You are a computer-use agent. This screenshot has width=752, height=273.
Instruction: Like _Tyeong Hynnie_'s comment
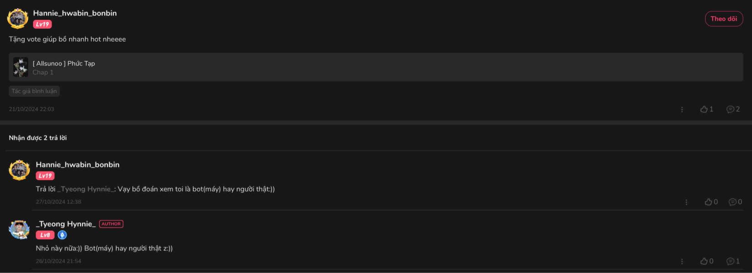[x=706, y=261]
